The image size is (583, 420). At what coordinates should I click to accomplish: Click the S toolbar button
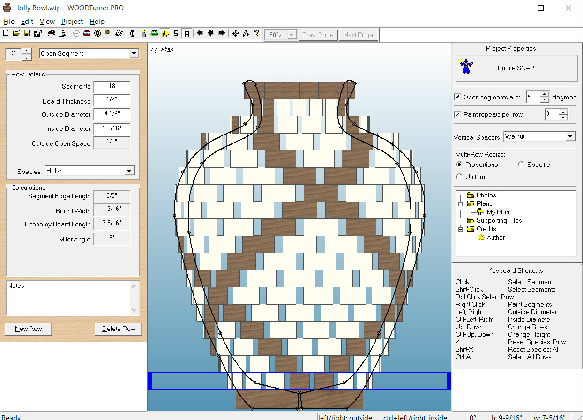(x=176, y=33)
